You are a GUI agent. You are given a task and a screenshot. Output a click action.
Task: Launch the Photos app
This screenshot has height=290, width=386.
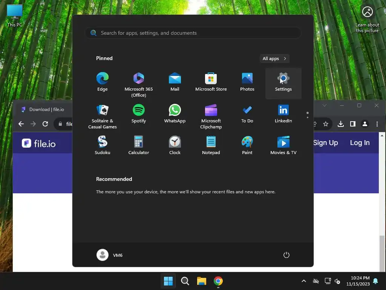[247, 83]
